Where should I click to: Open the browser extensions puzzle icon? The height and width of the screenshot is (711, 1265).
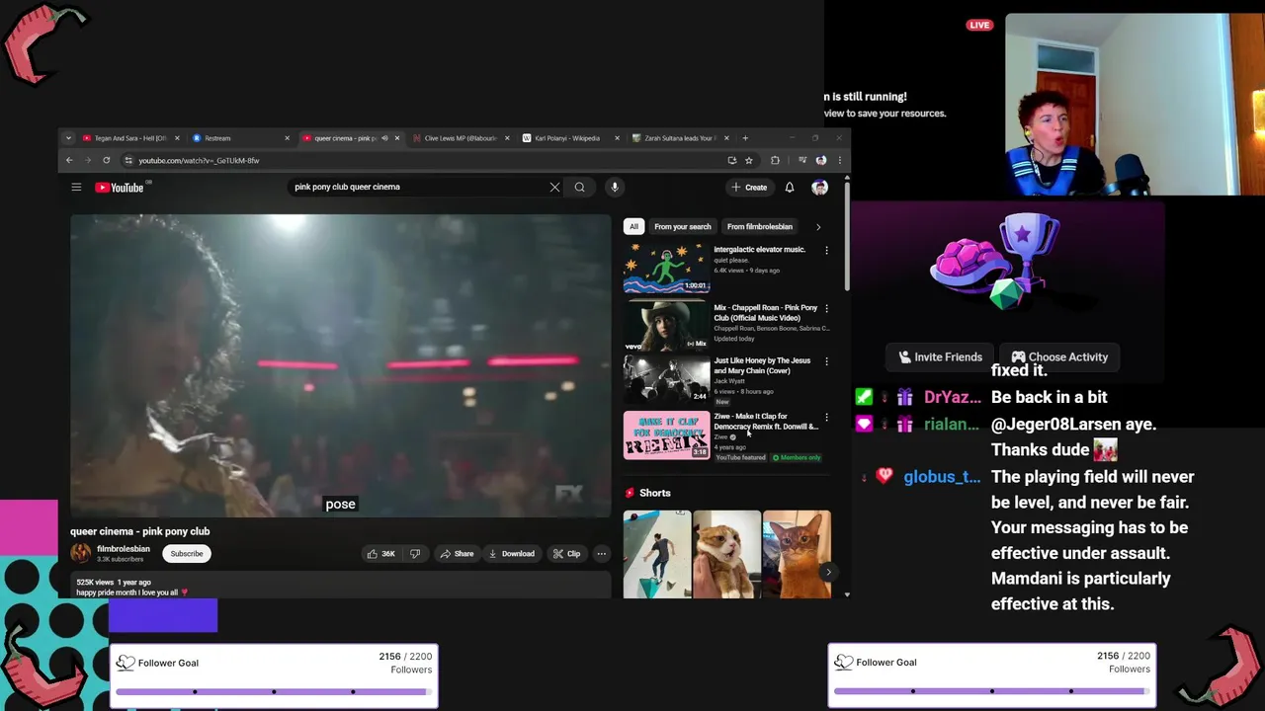[x=775, y=160]
